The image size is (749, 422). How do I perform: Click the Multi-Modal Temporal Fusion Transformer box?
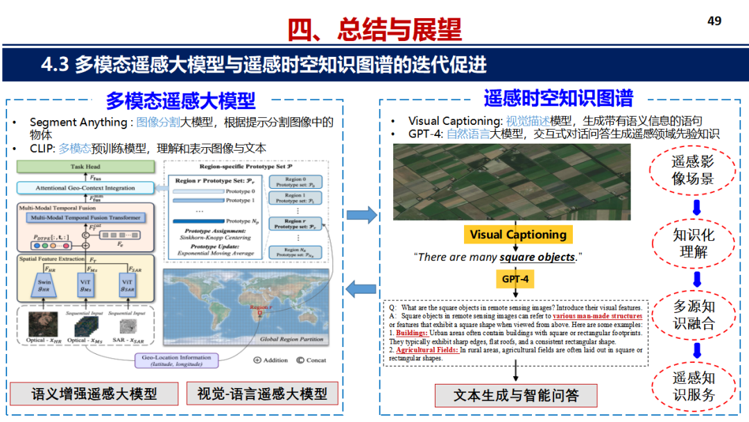pyautogui.click(x=85, y=217)
